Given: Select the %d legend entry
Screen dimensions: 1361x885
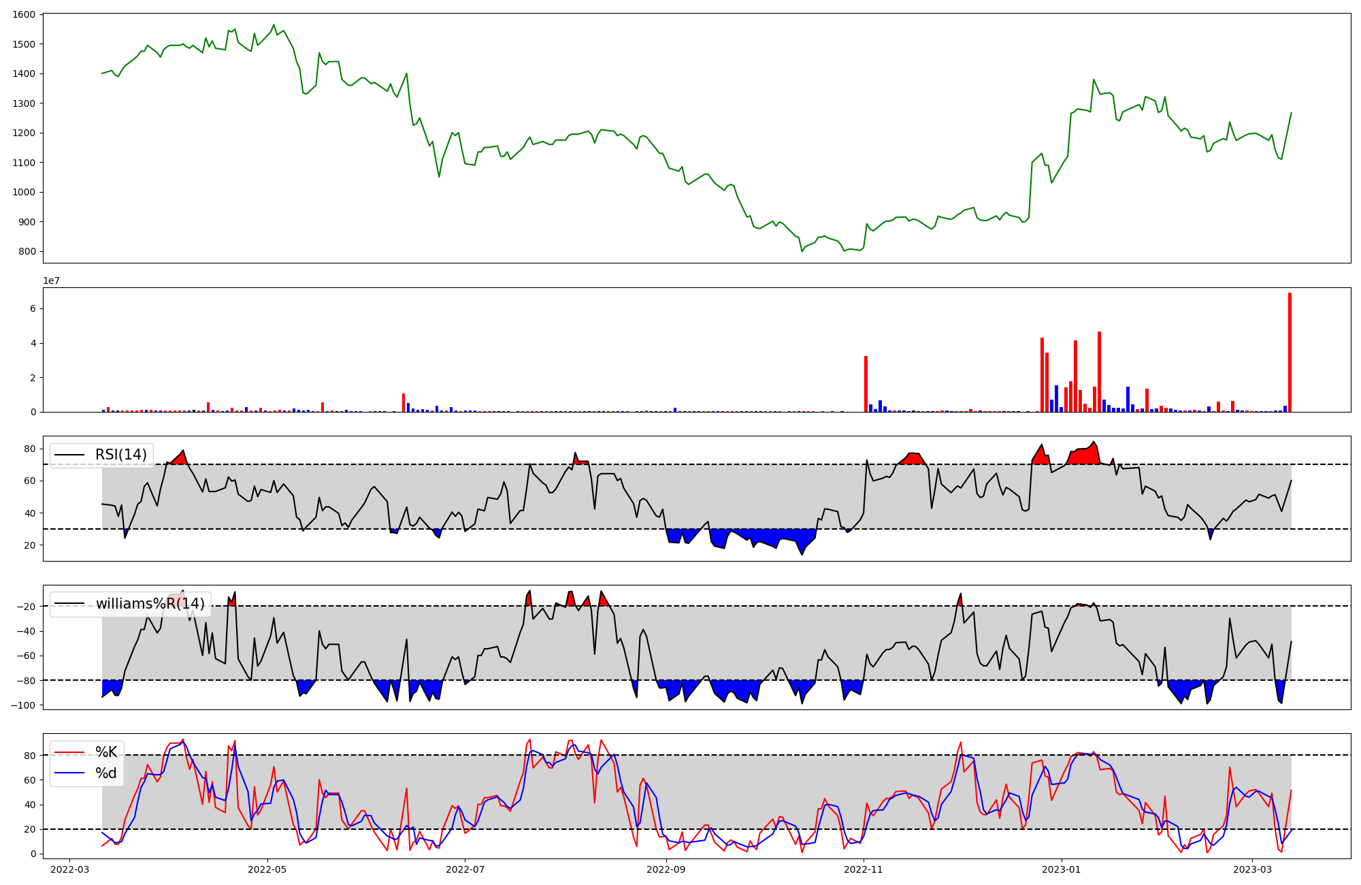Looking at the screenshot, I should pos(106,773).
